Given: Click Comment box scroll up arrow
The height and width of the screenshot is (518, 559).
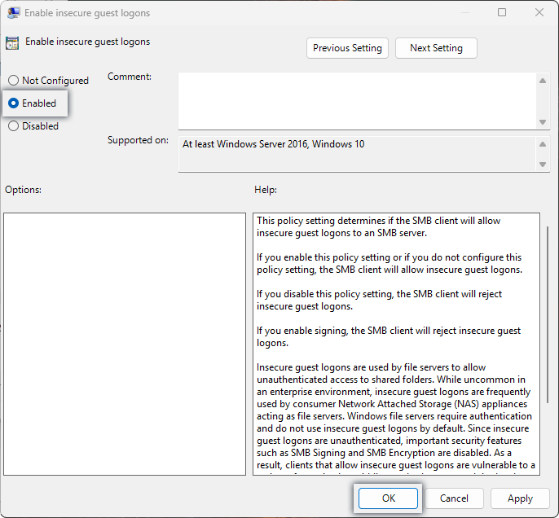Looking at the screenshot, I should [543, 81].
